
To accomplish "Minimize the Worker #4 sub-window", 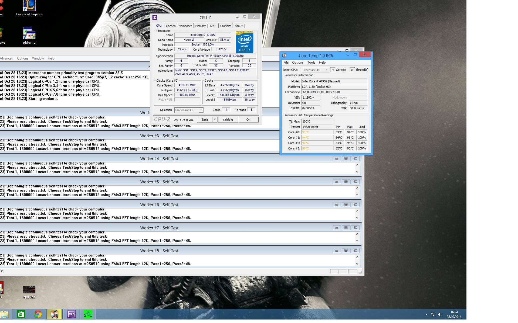I will [337, 159].
